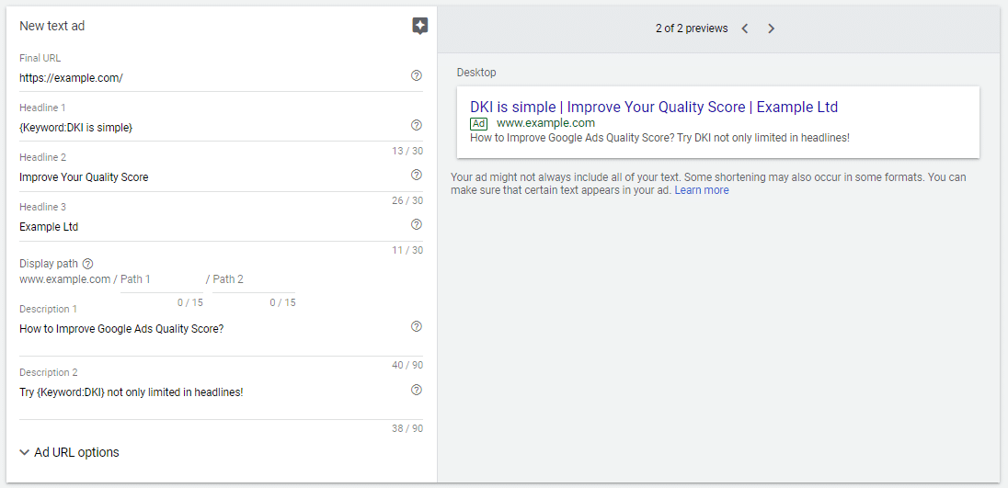Click www.example.com in ad preview
Image resolution: width=1008 pixels, height=488 pixels.
click(545, 122)
